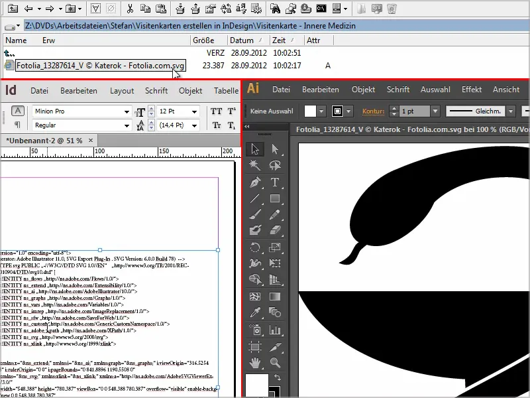Toggle paragraph formatting mode in InDesign
530x398 pixels.
pos(18,125)
